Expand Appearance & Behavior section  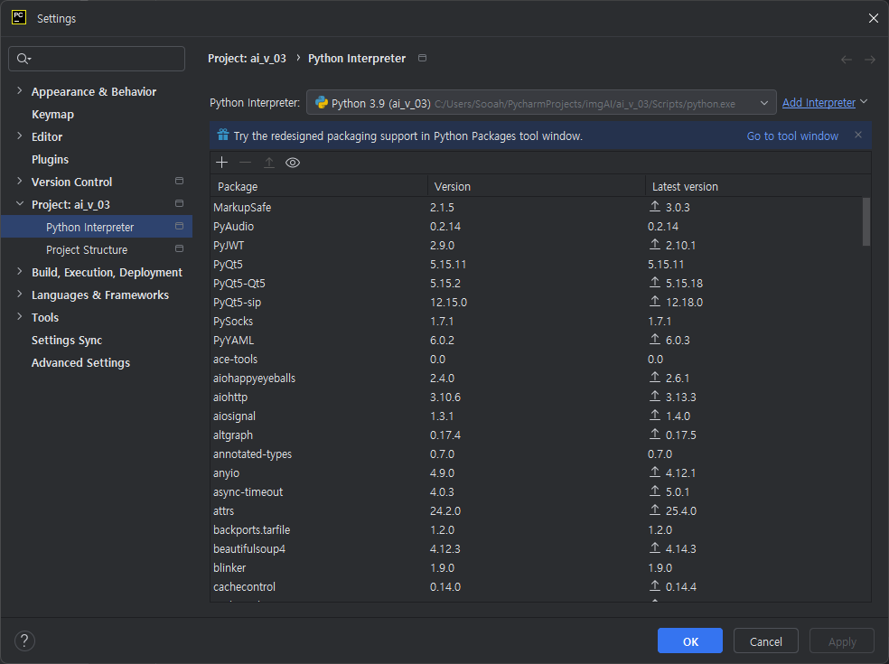point(19,90)
